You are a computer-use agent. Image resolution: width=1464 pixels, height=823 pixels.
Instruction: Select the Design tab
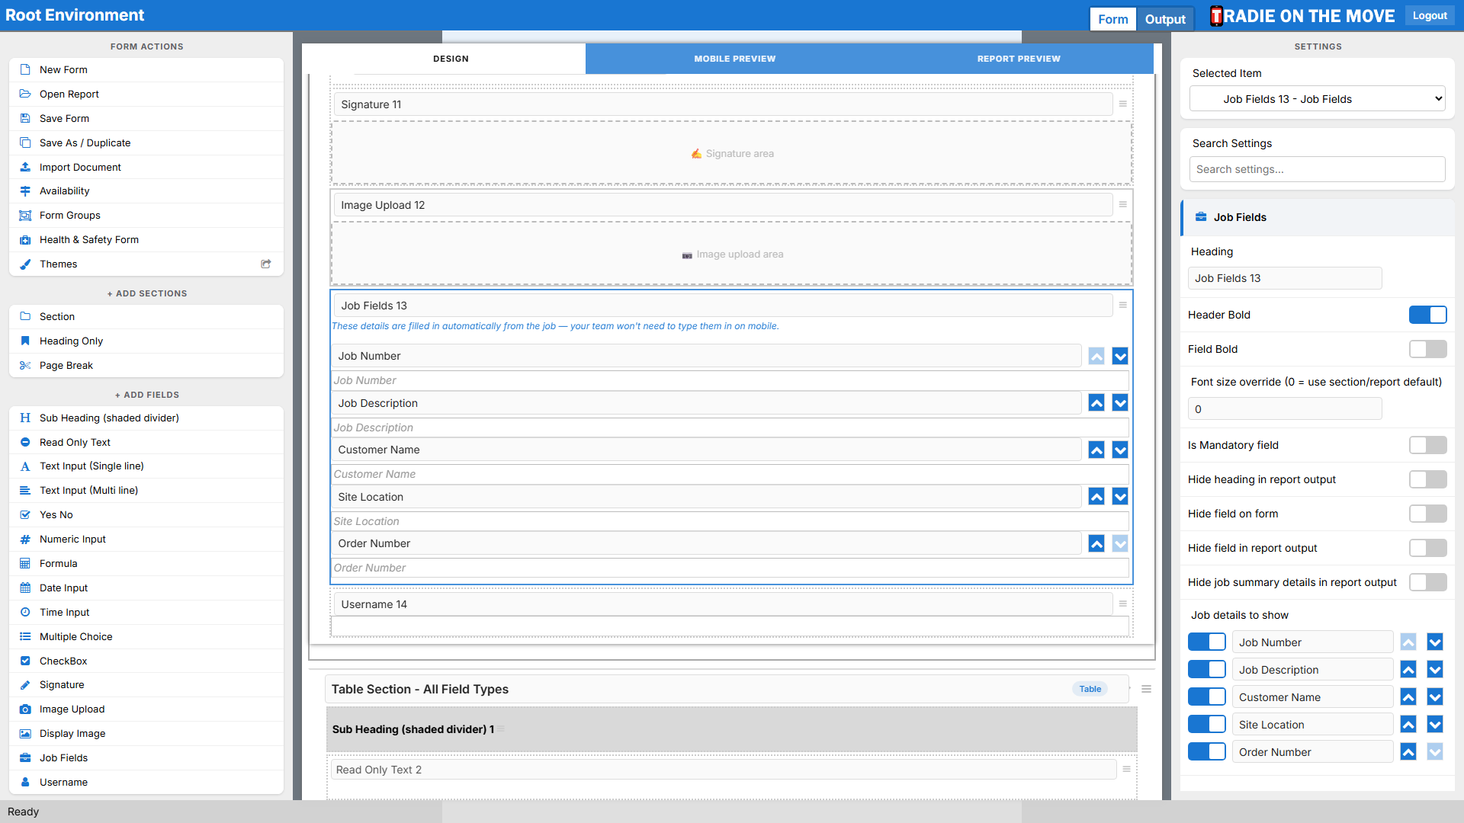[x=451, y=59]
